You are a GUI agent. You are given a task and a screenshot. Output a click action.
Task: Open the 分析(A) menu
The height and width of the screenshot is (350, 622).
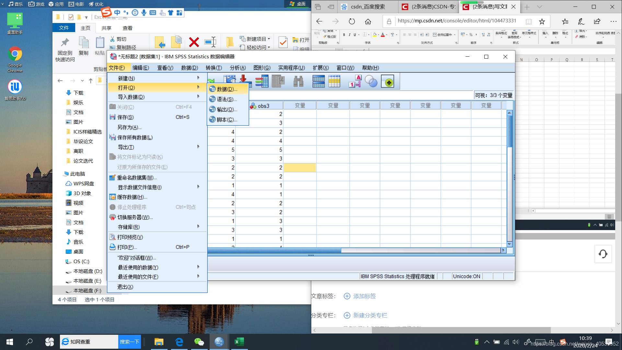237,68
